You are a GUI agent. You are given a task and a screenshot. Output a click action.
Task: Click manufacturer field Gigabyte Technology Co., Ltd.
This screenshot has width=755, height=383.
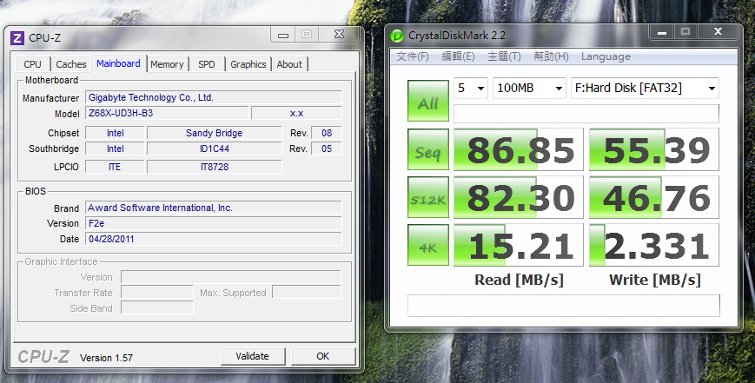coord(214,97)
